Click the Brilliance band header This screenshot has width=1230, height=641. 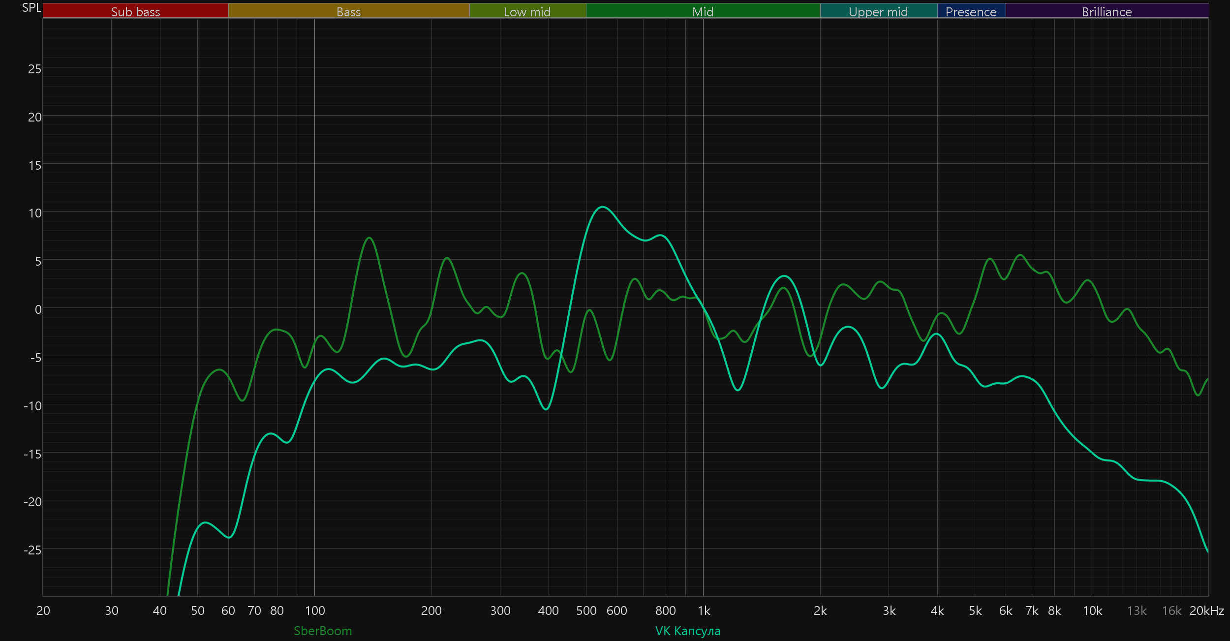(x=1107, y=11)
